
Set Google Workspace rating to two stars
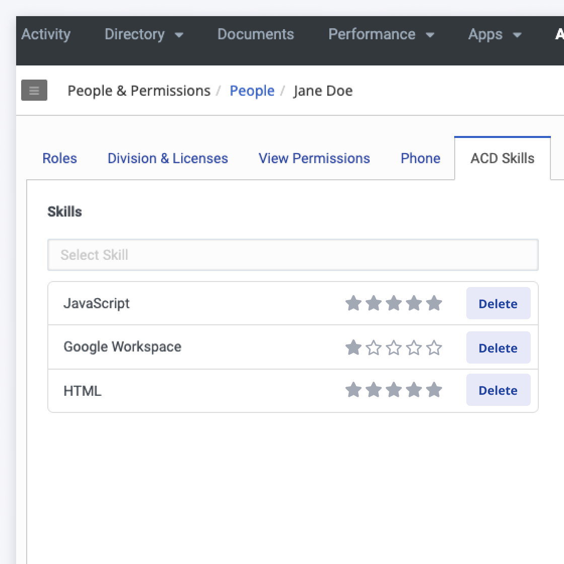pyautogui.click(x=374, y=348)
